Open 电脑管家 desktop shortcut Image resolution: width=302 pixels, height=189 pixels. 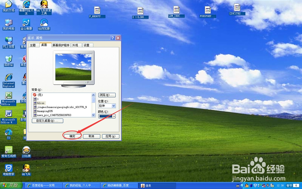click(8, 170)
